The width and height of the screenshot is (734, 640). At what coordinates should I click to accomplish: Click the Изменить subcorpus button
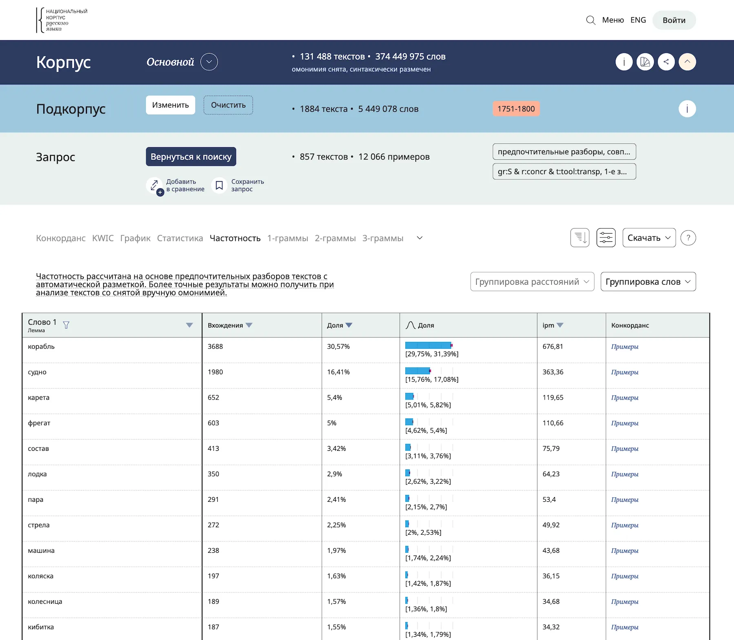pyautogui.click(x=170, y=105)
